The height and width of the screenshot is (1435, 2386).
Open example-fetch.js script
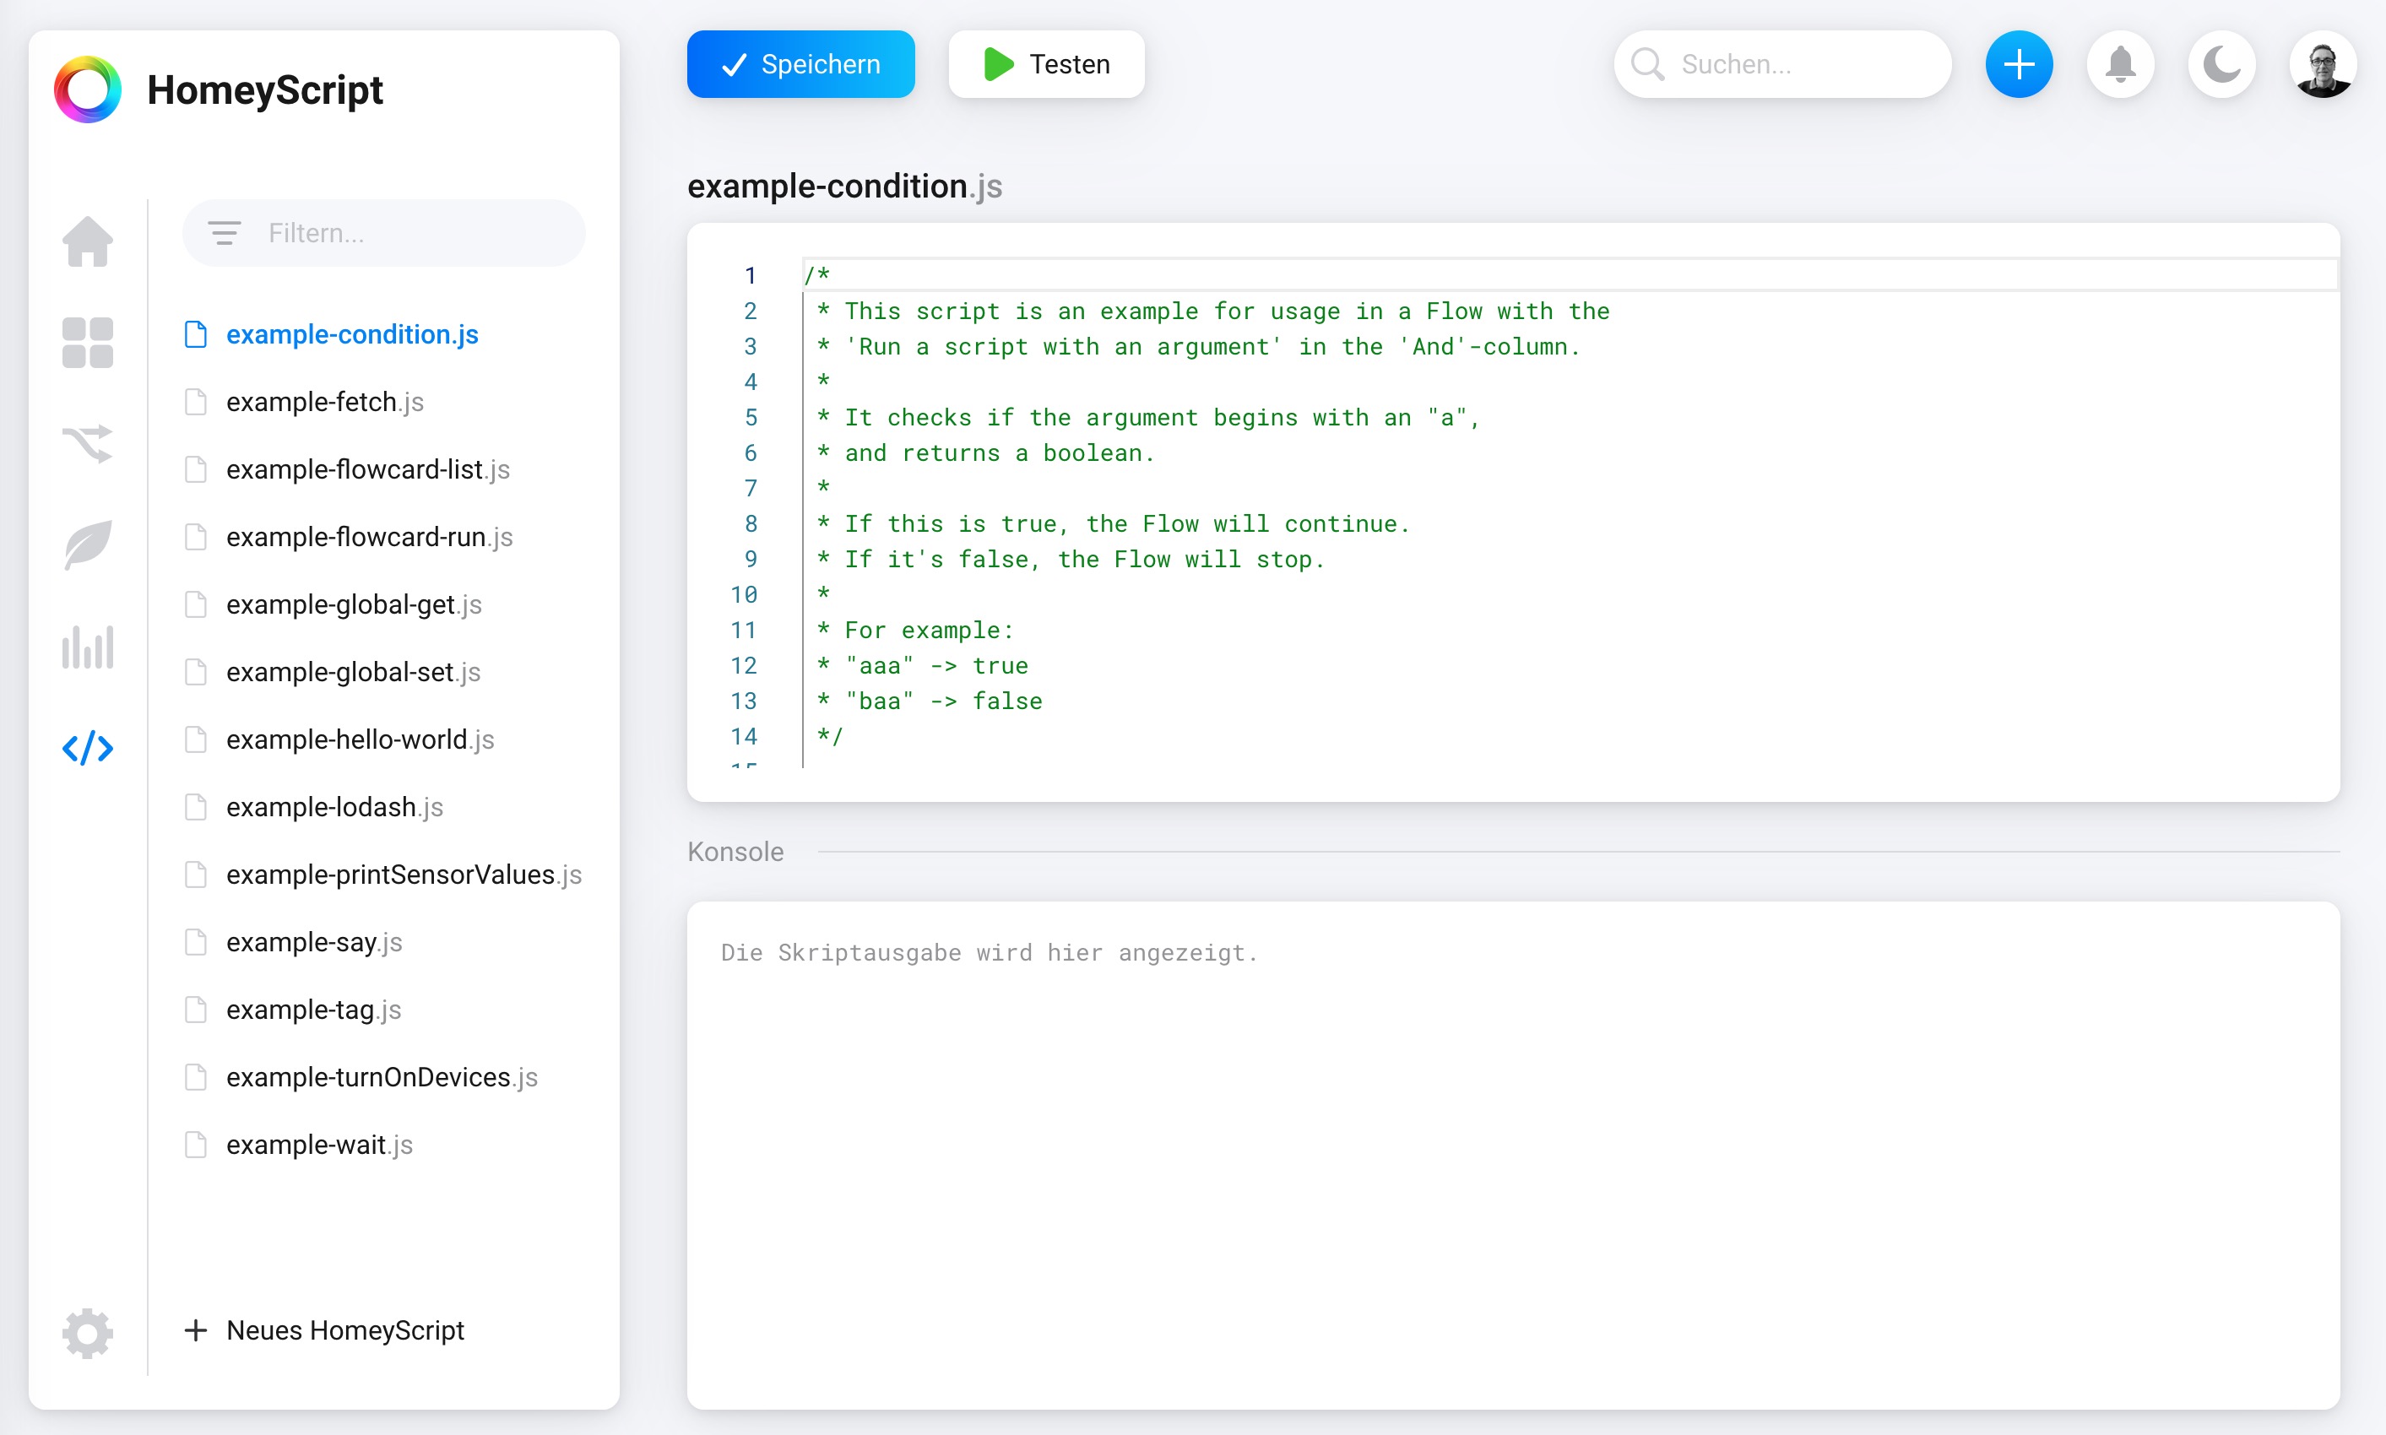[325, 401]
